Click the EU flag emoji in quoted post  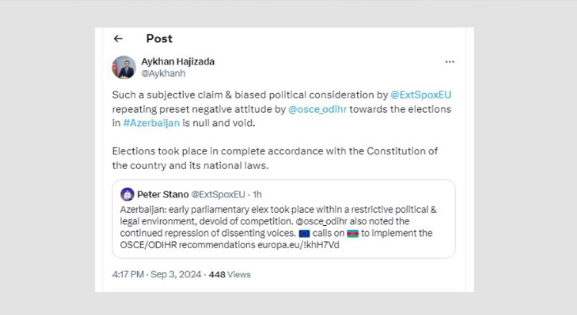click(305, 234)
